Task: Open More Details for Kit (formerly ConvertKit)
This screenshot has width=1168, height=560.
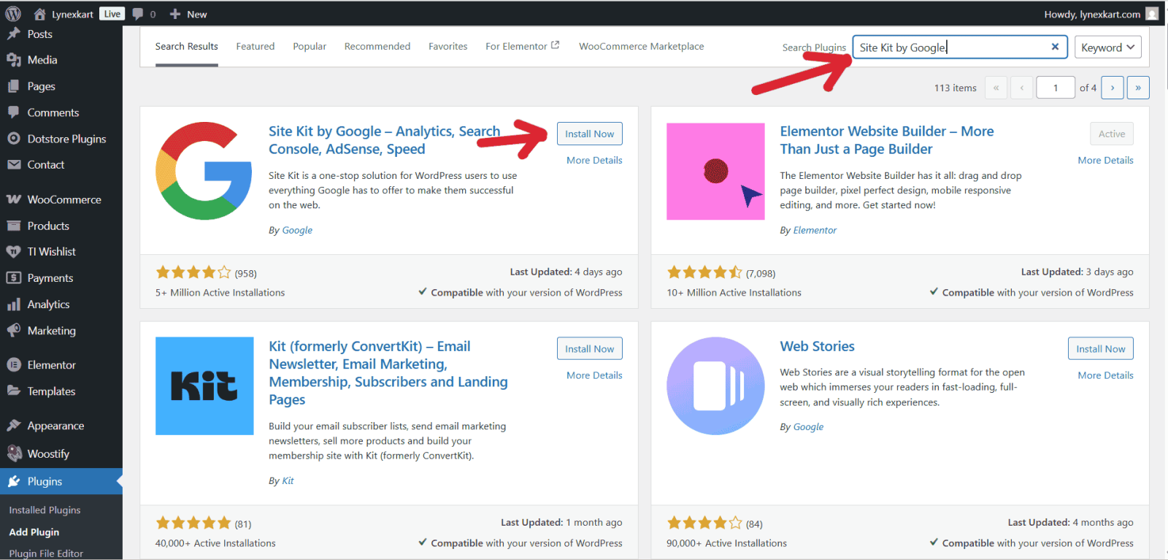Action: [x=594, y=375]
